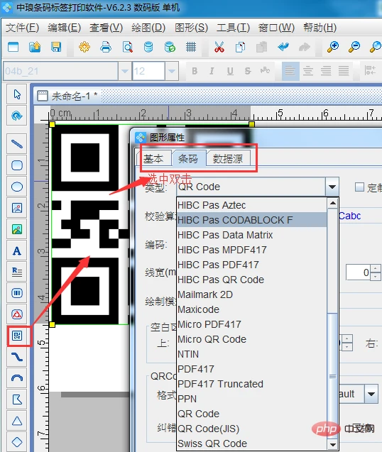Select the rich text tool icon
Image resolution: width=382 pixels, height=452 pixels.
coord(17,272)
